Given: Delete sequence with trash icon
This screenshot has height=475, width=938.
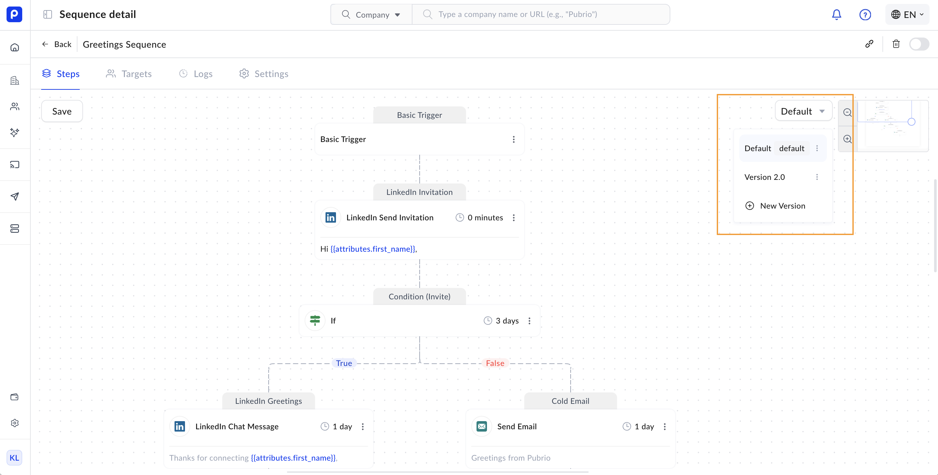Looking at the screenshot, I should pyautogui.click(x=896, y=44).
